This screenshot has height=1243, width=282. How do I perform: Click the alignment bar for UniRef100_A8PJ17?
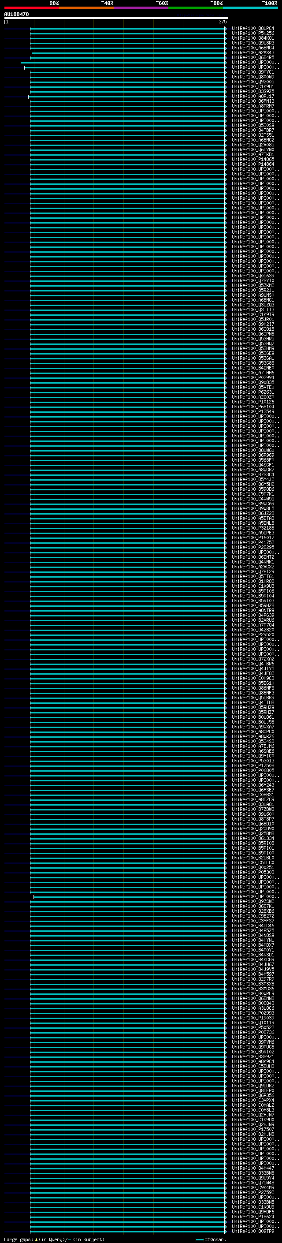coord(127,96)
